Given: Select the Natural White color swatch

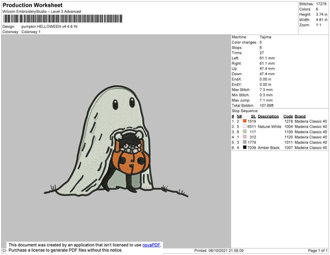Looking at the screenshot, I should [x=245, y=126].
